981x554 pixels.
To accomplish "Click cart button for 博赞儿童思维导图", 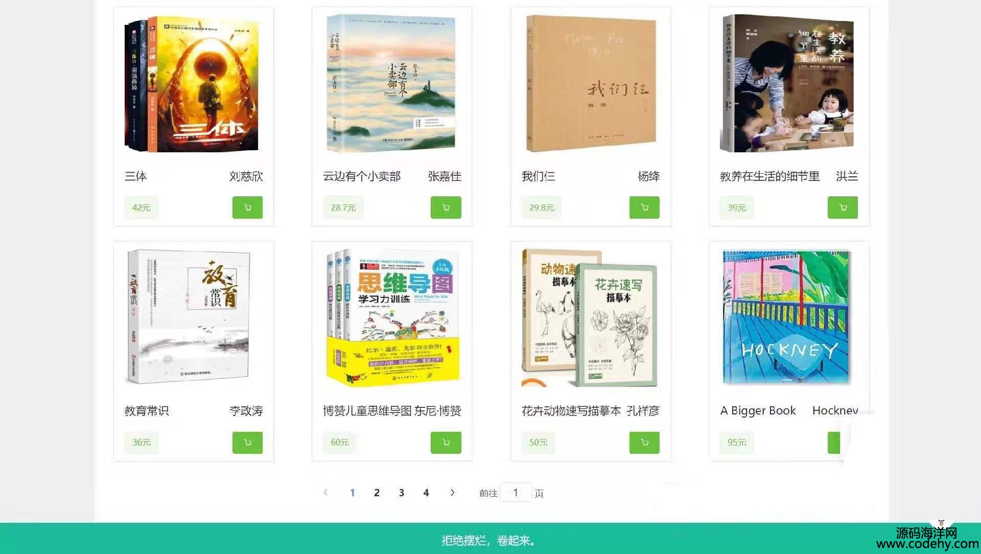I will tap(446, 443).
